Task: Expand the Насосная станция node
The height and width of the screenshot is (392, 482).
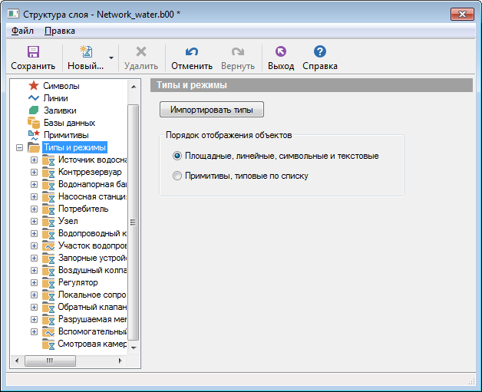Action: pos(34,197)
